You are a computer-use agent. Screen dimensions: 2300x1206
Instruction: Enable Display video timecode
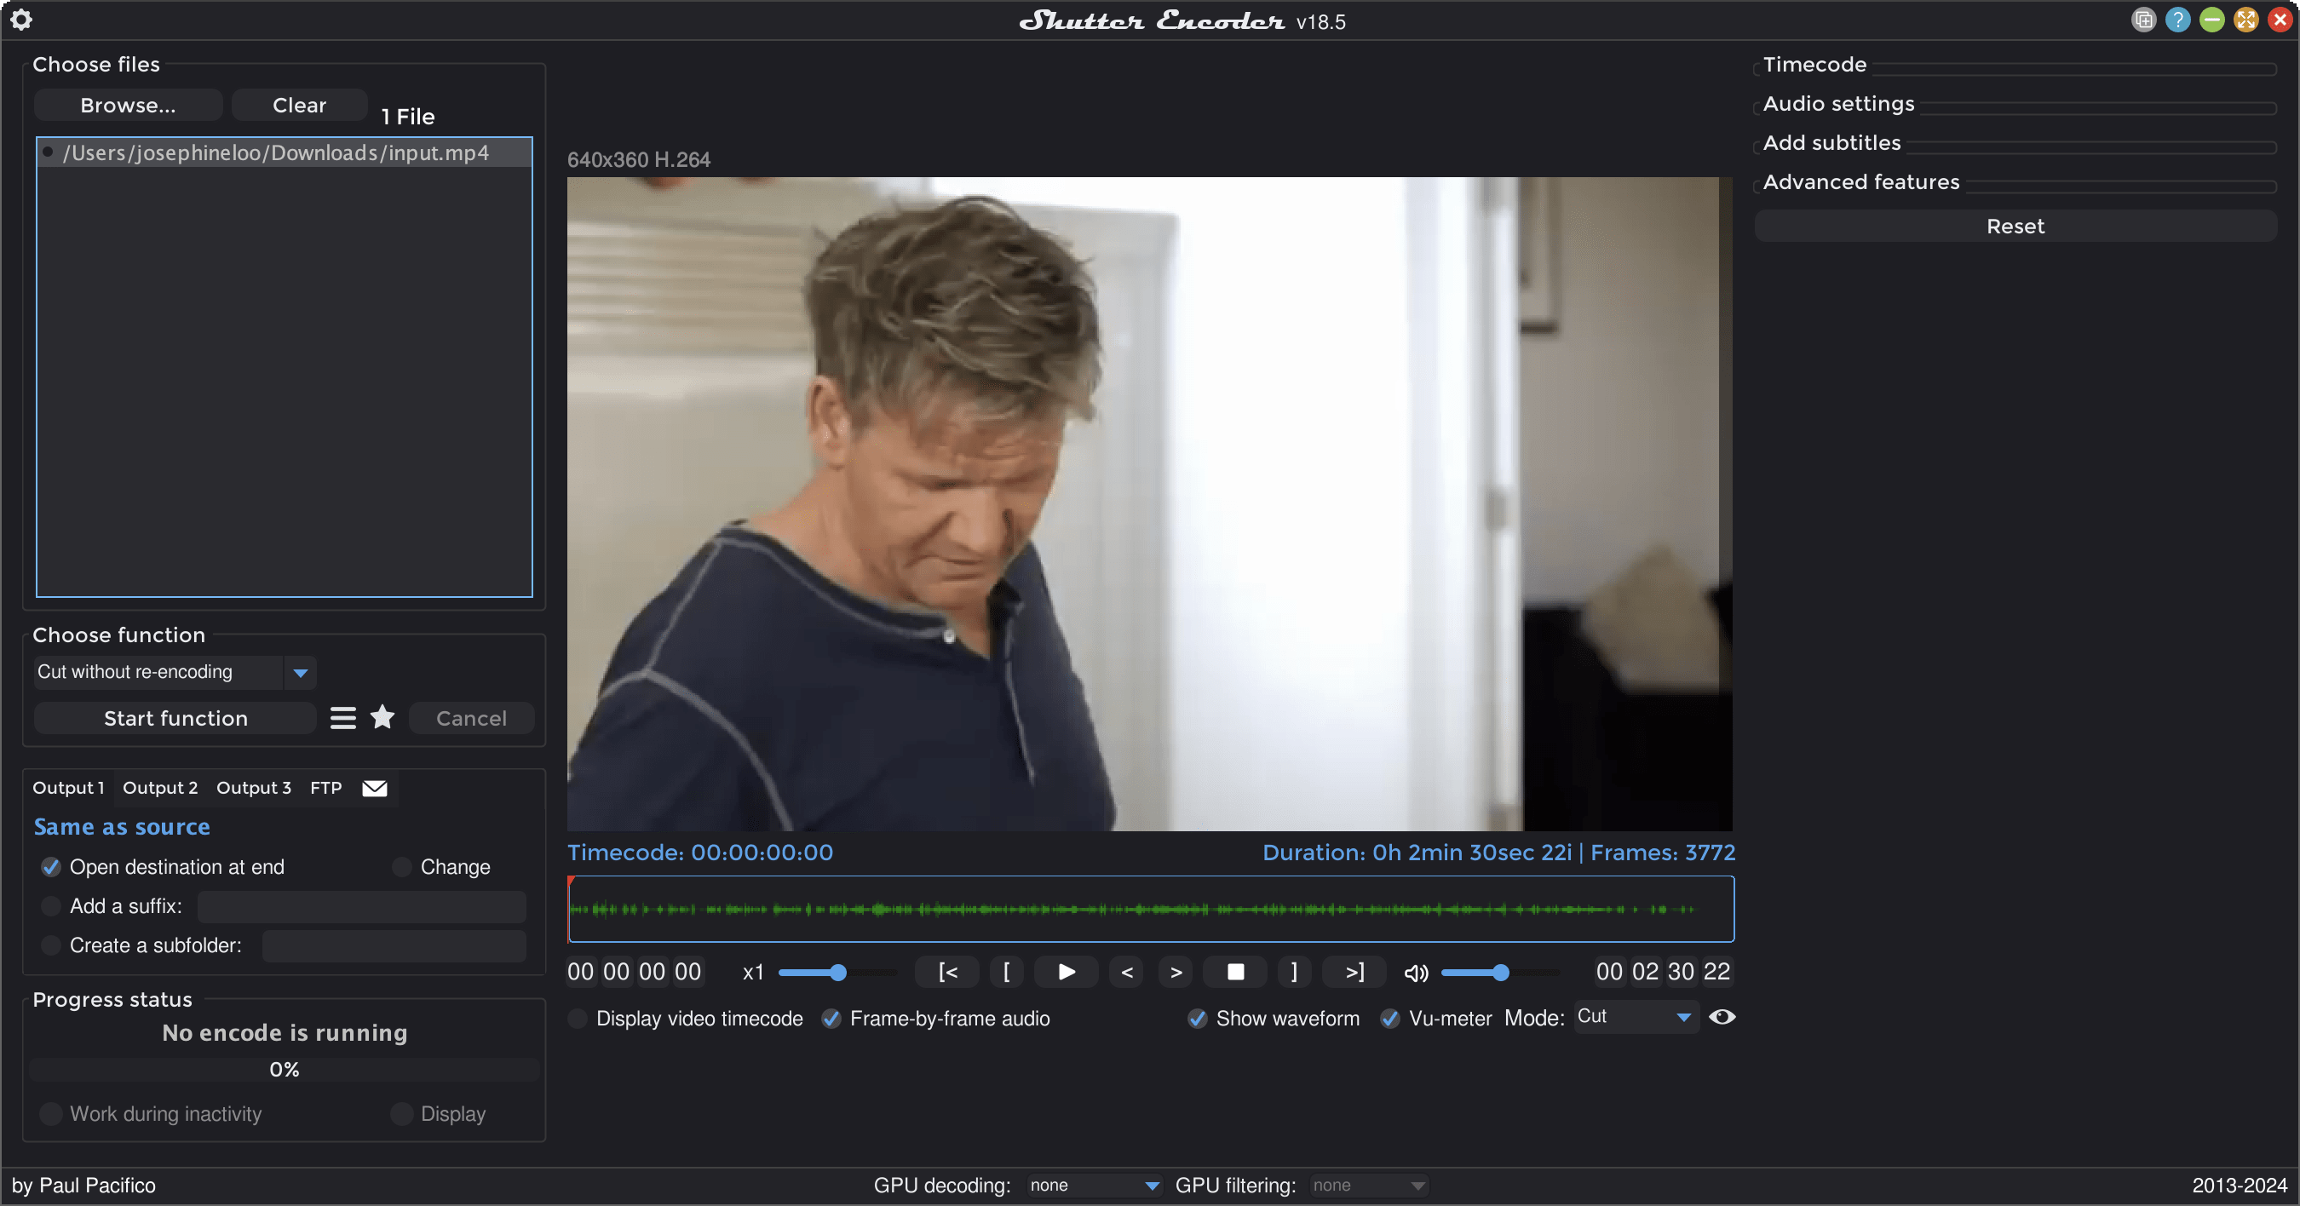pyautogui.click(x=578, y=1019)
